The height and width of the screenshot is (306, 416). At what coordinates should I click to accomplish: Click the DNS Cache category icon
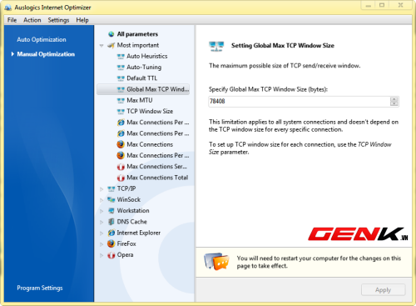point(111,222)
